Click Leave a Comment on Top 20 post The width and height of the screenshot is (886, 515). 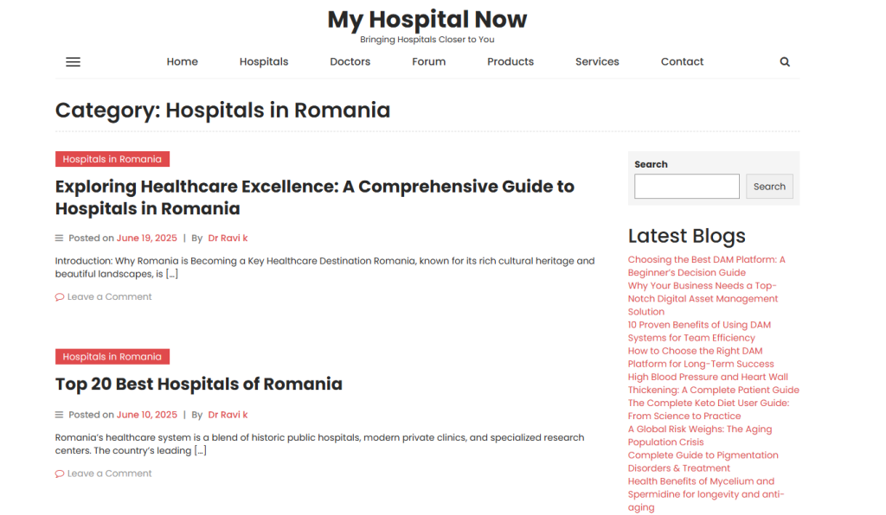coord(109,474)
